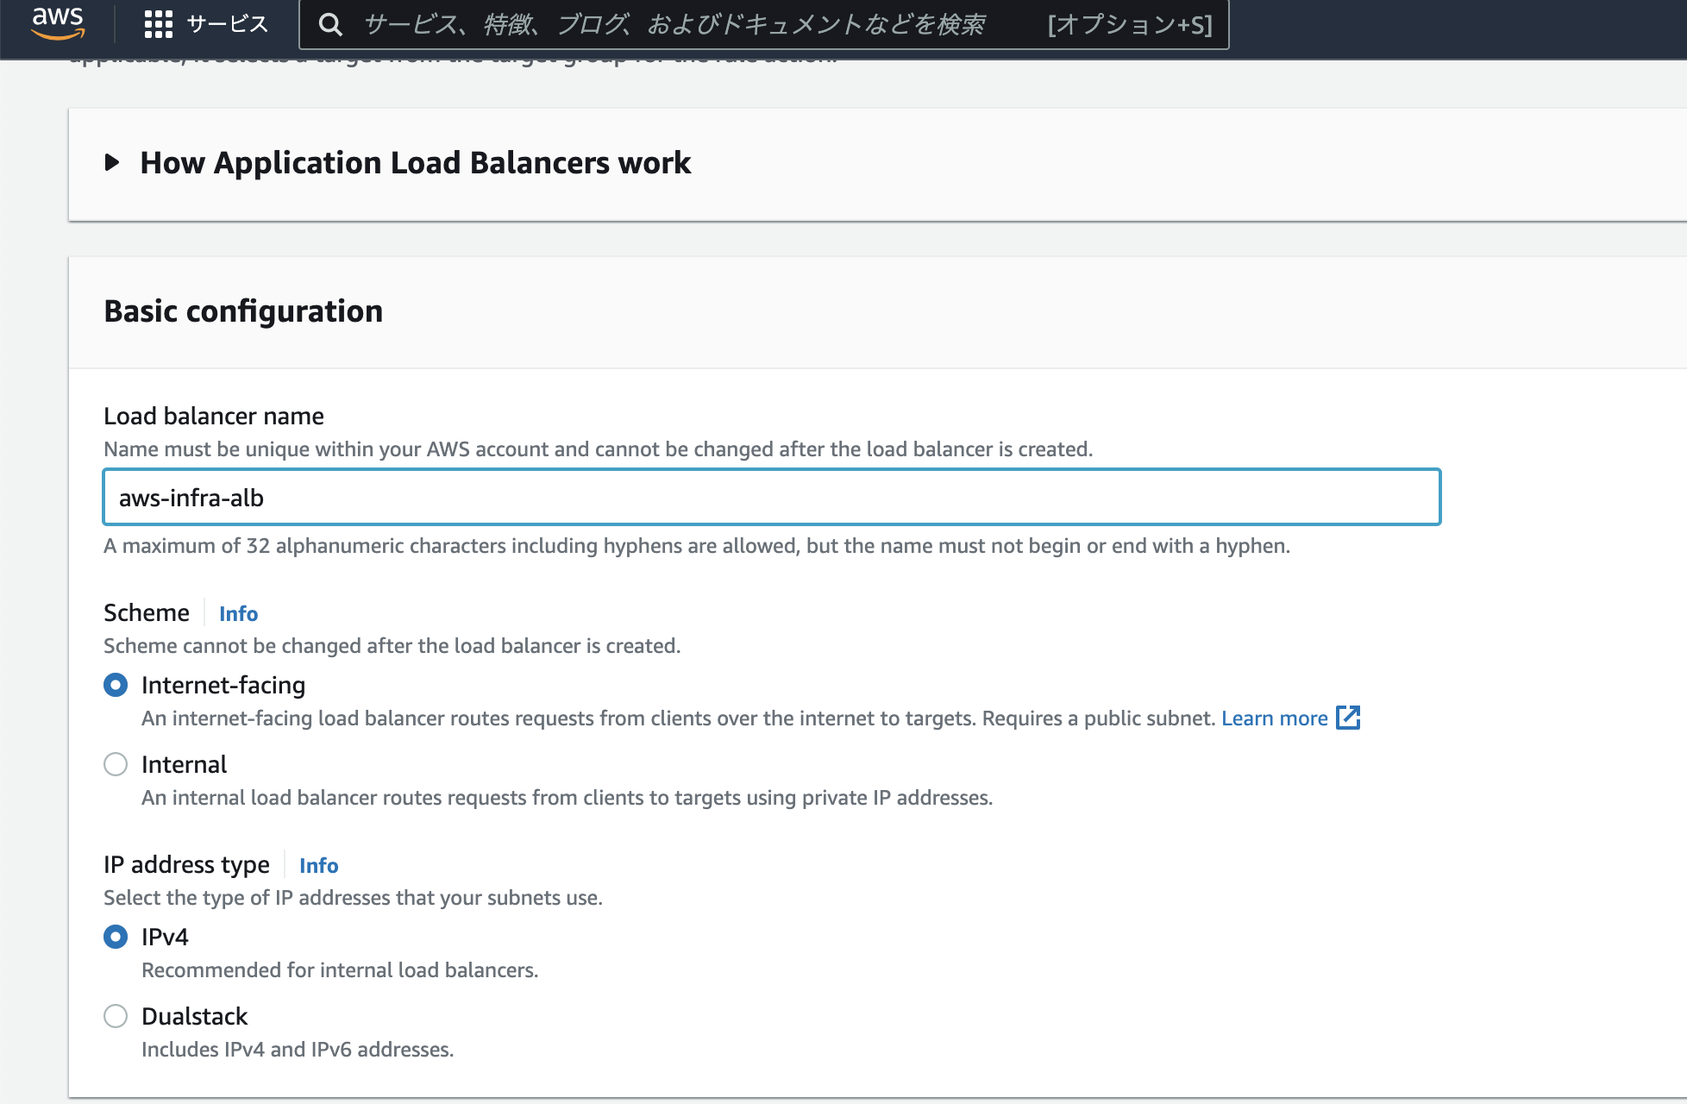
Task: Click the How Application Load Balancers work heading
Action: 415,162
